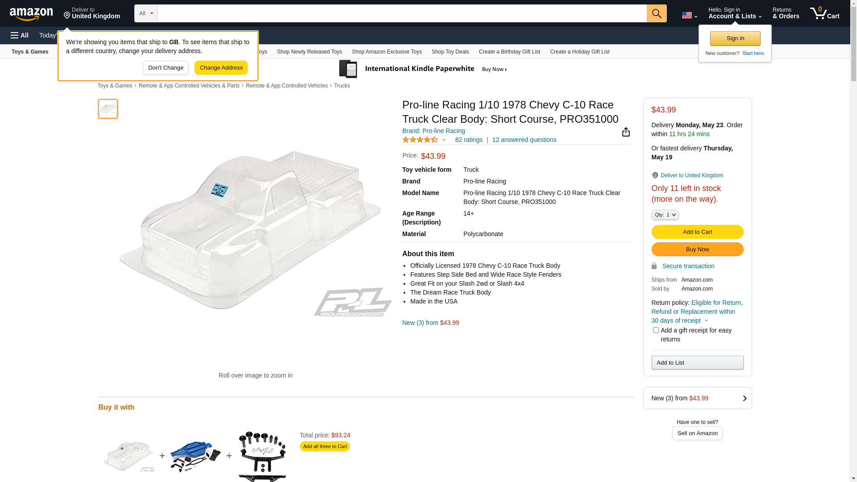Viewport: 857px width, 482px height.
Task: Open the search category All dropdown
Action: tap(146, 13)
